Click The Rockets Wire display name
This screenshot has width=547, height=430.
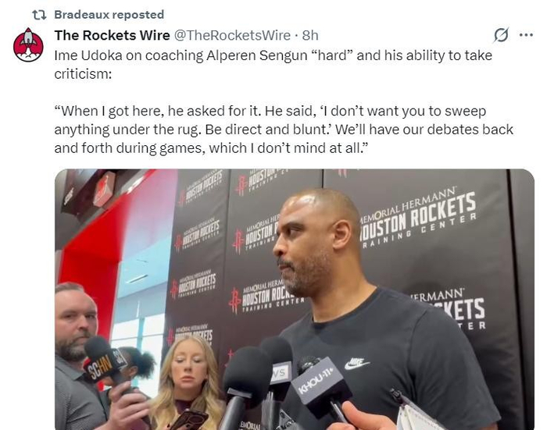(112, 35)
